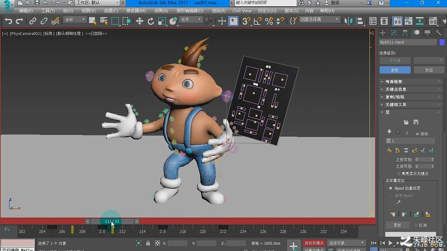Expand the 关键点信息 rollout
The height and width of the screenshot is (251, 447).
coord(410,89)
